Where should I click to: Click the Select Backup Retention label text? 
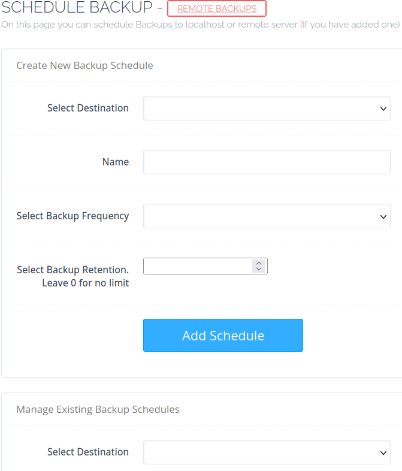[72, 270]
